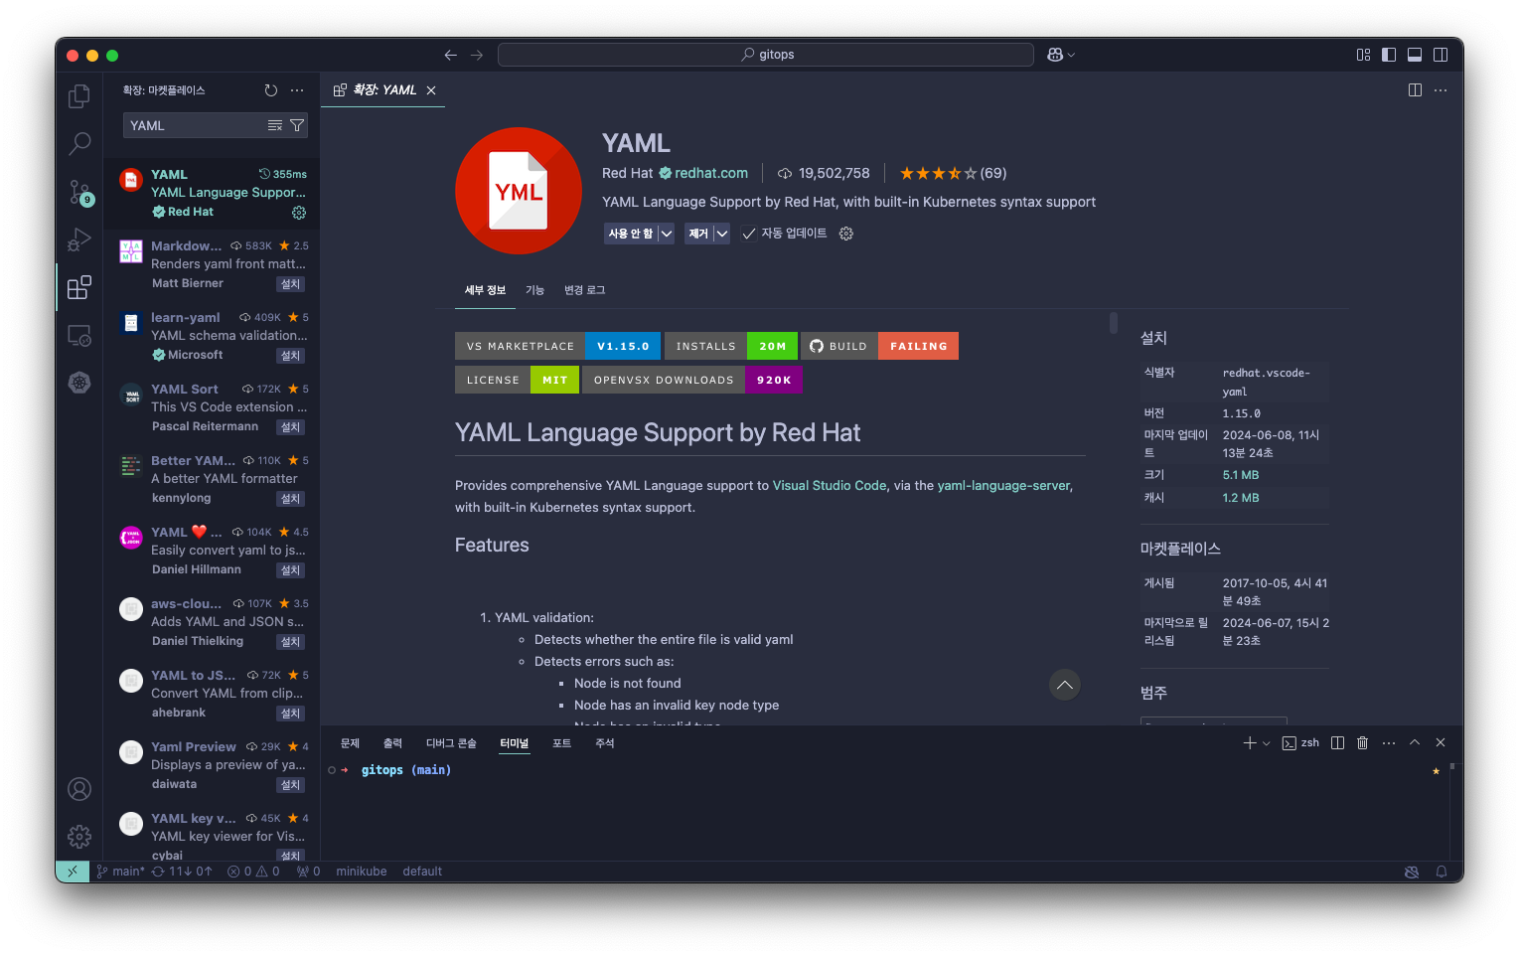The width and height of the screenshot is (1519, 956).
Task: Open Source Control view with badge 9
Action: pos(79,192)
